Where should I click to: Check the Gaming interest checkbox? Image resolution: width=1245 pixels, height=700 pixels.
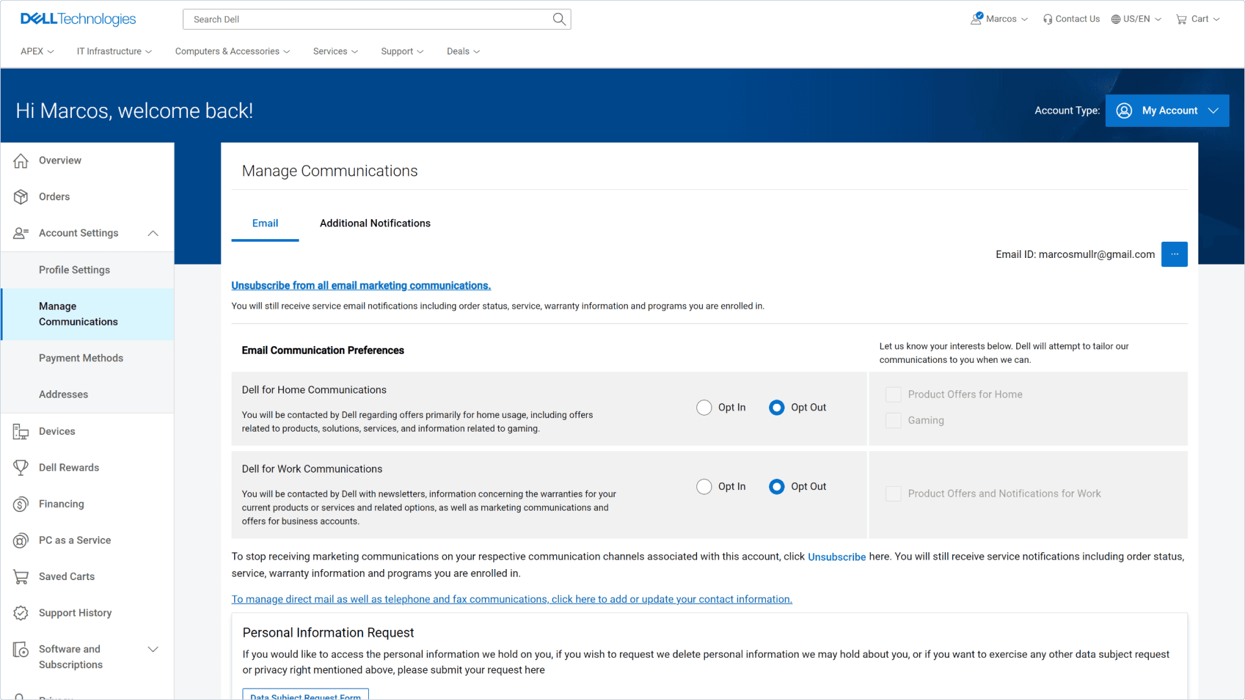894,421
